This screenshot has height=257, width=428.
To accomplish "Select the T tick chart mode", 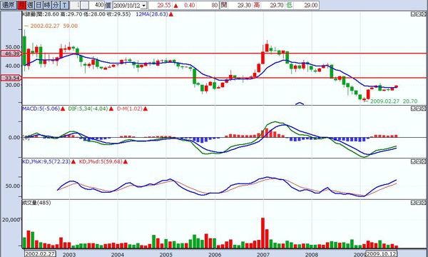I will click(64, 5).
